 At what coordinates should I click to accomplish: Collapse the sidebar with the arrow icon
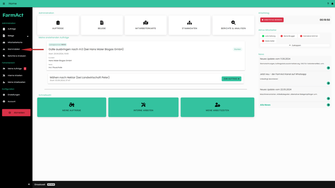point(29,185)
